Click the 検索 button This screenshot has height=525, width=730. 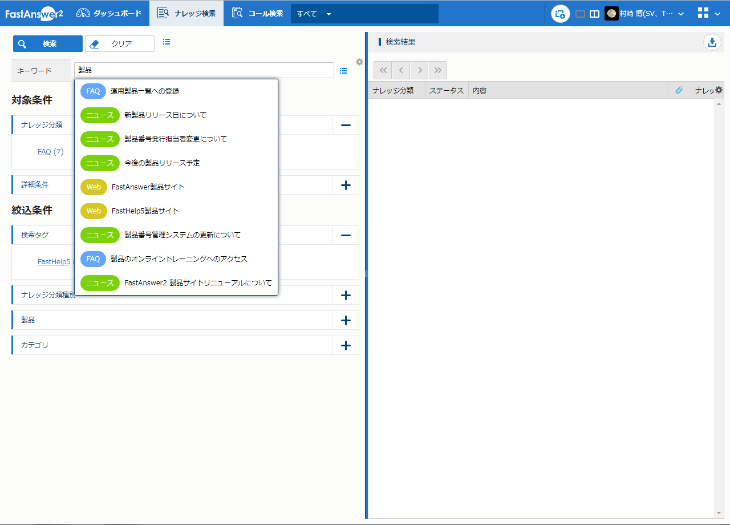tap(48, 44)
